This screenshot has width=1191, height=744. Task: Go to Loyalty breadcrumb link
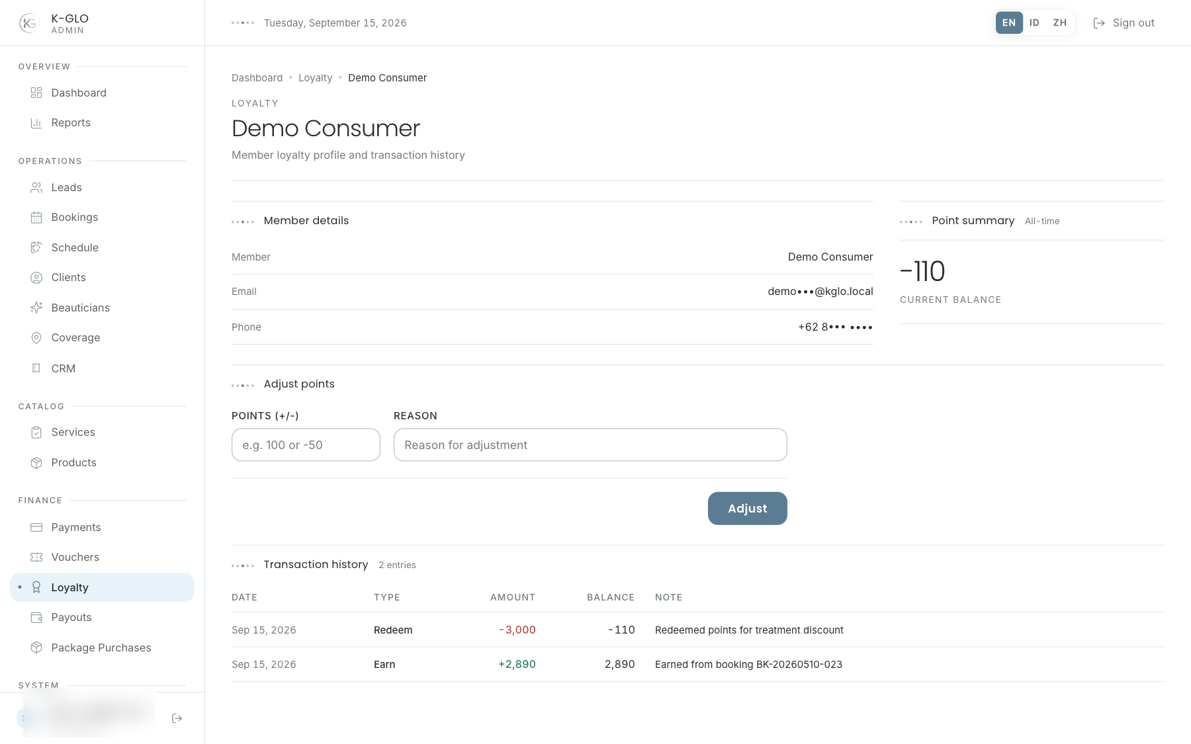[315, 78]
